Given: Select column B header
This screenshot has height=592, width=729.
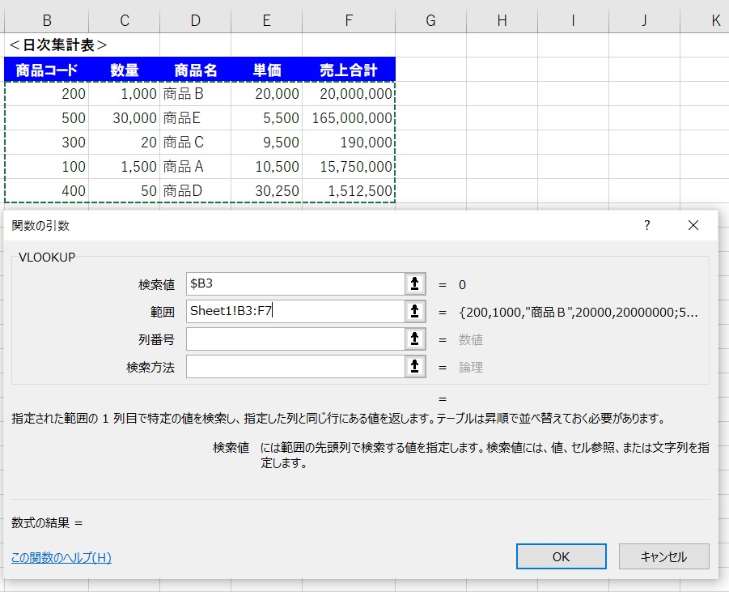Looking at the screenshot, I should click(x=46, y=20).
